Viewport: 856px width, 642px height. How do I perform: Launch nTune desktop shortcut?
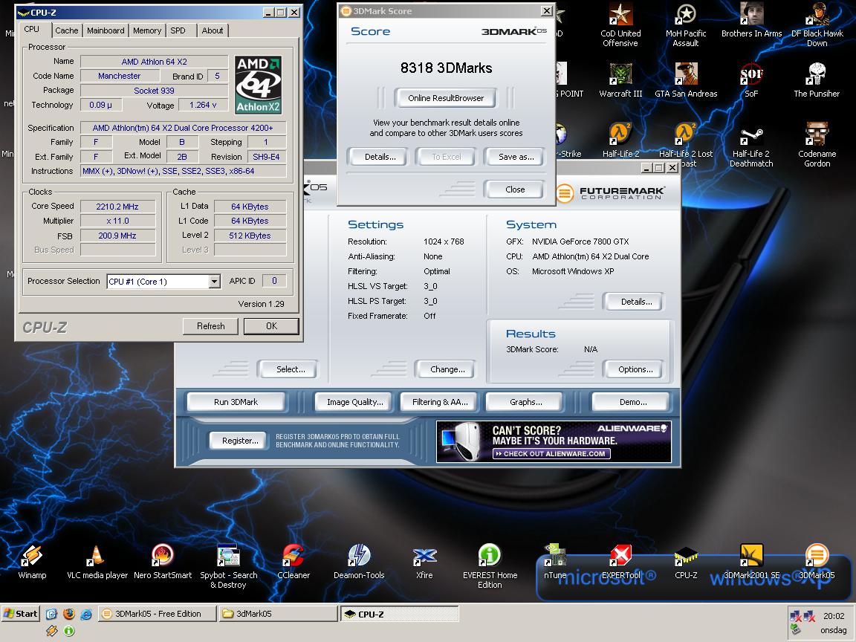tap(555, 561)
